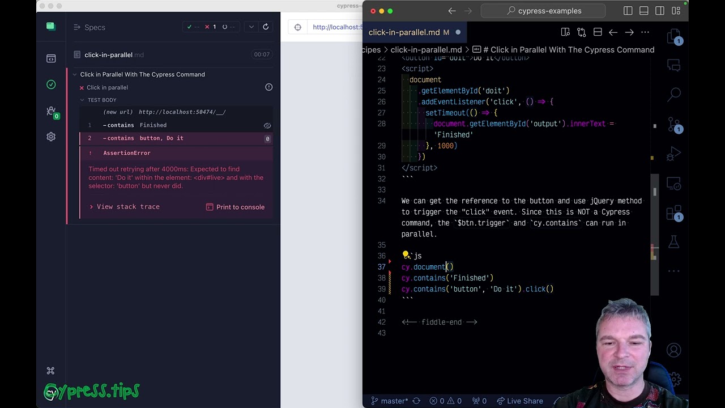725x408 pixels.
Task: Click the ports forwarded indicator in status bar
Action: tap(480, 401)
